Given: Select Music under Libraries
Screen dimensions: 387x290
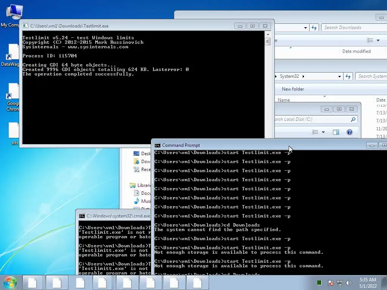Looking at the screenshot, I should point(142,201).
